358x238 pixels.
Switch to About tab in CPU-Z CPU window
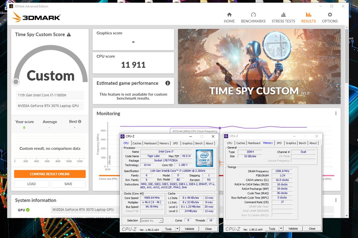[x=209, y=143]
